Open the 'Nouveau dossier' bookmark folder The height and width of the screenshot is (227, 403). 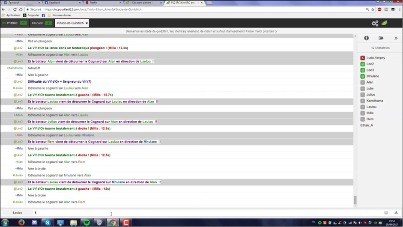pos(60,15)
